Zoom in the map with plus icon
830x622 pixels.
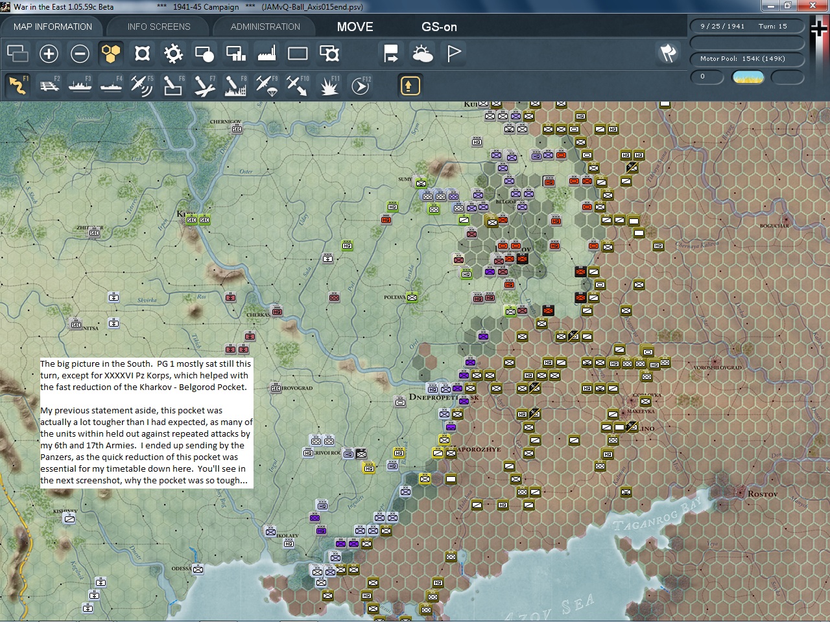(49, 53)
